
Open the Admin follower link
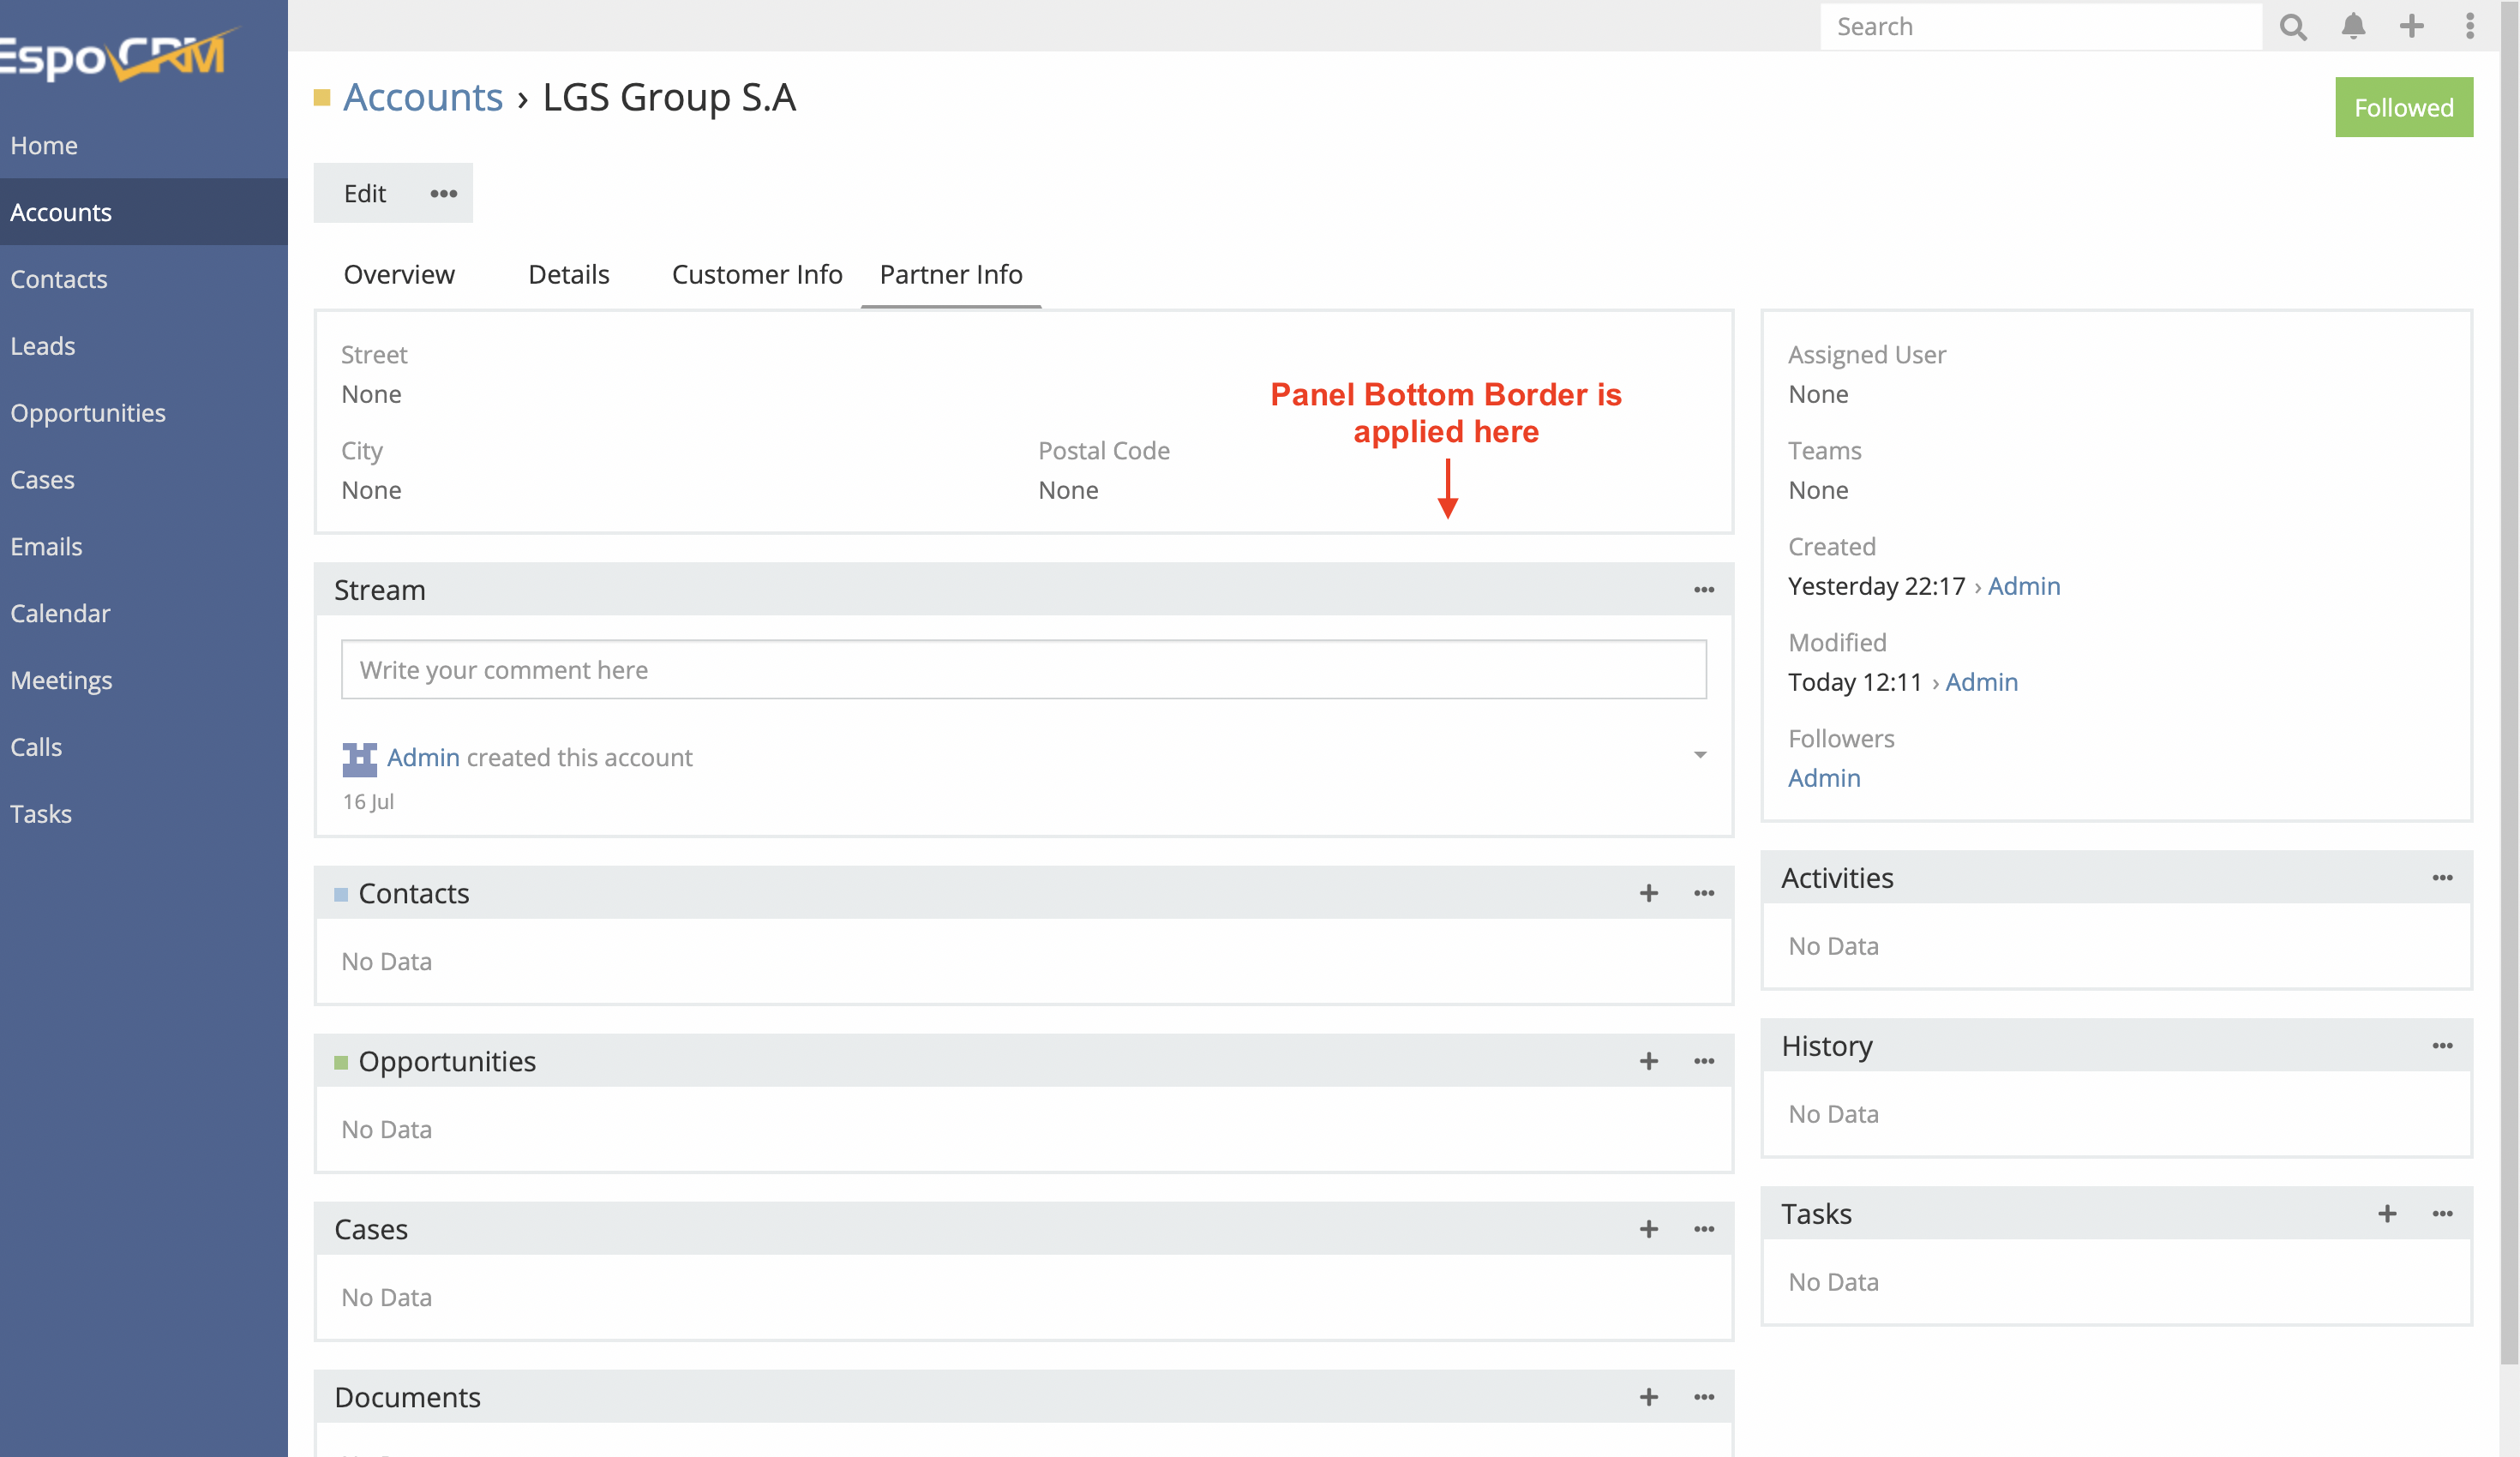click(x=1824, y=778)
